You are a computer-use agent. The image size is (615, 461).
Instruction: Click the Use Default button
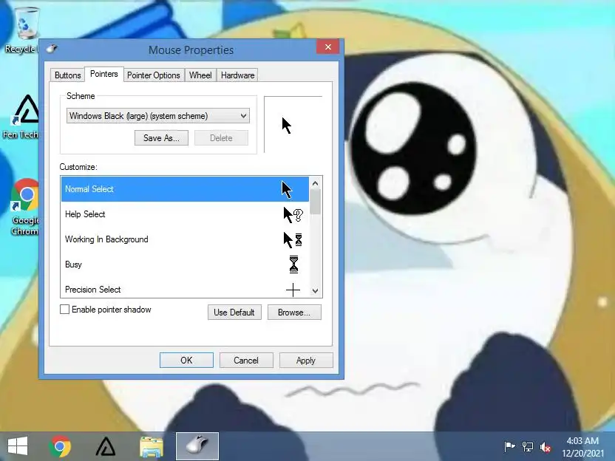[234, 313]
